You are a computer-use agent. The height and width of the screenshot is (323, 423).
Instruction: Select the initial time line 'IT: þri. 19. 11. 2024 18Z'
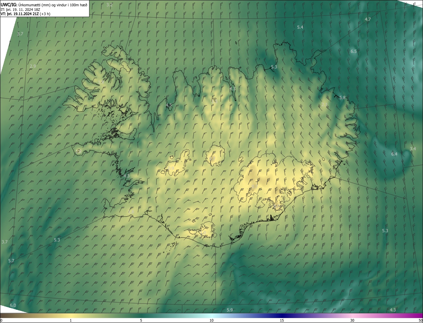click(x=20, y=10)
